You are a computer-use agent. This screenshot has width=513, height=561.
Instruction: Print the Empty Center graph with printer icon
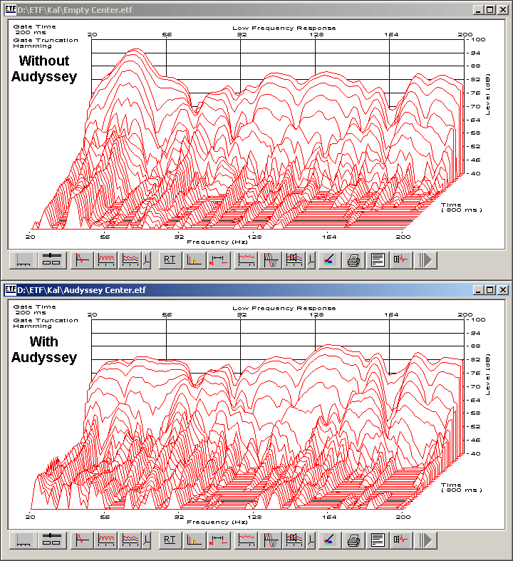tap(353, 260)
